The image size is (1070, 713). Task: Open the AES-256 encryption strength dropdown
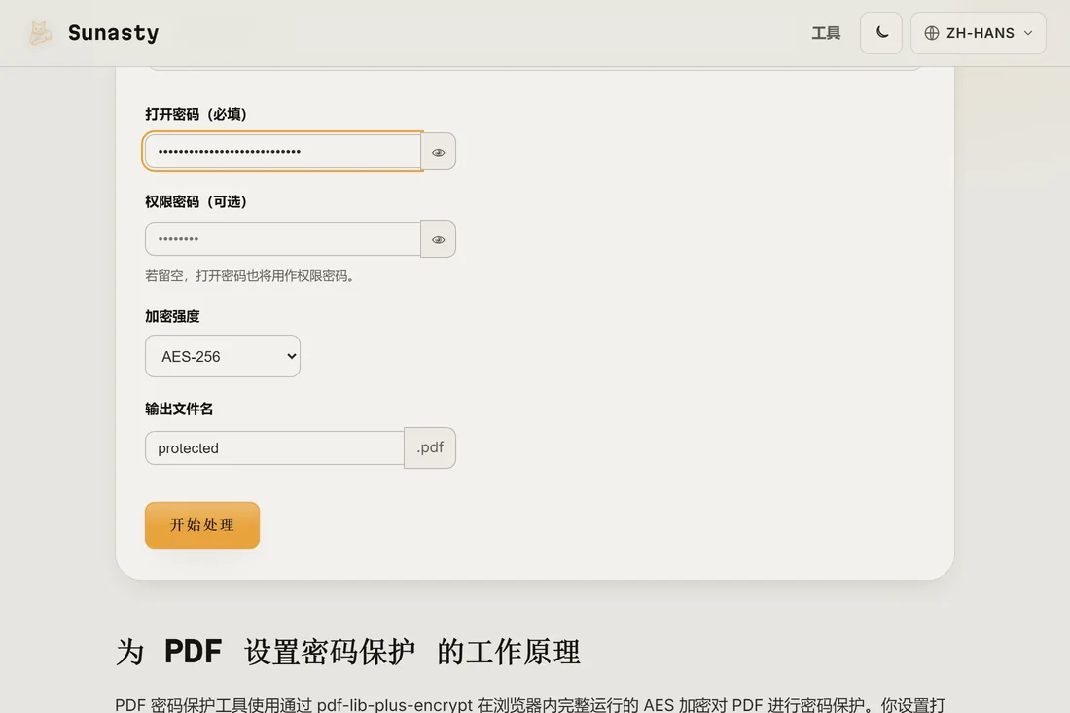pos(223,356)
